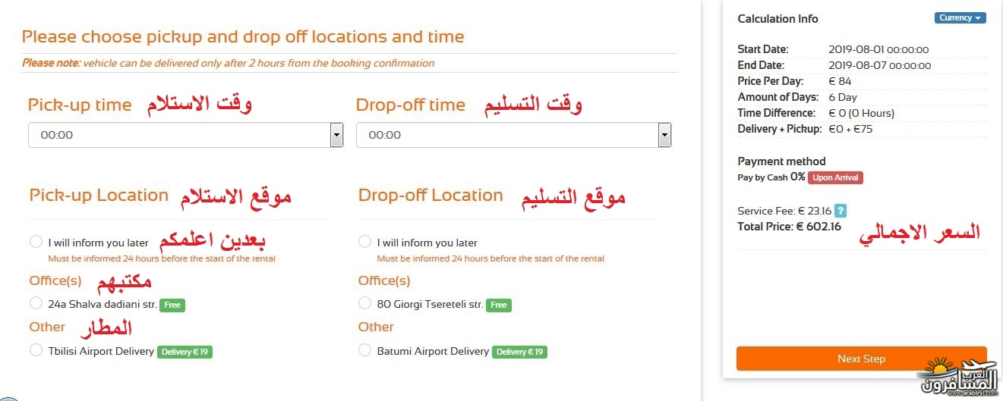1003x401 pixels.
Task: Open the Pick-up time dropdown arrow
Action: [x=336, y=135]
